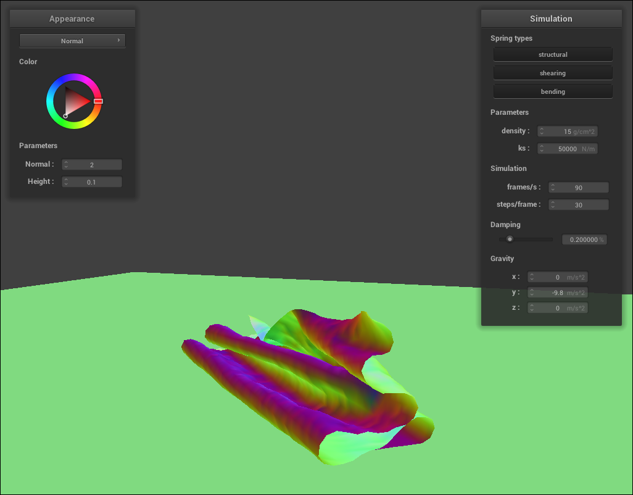Toggle the bending spring type

tap(553, 92)
